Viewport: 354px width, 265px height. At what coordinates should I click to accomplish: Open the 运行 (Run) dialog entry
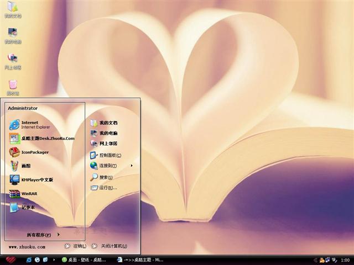pyautogui.click(x=107, y=188)
